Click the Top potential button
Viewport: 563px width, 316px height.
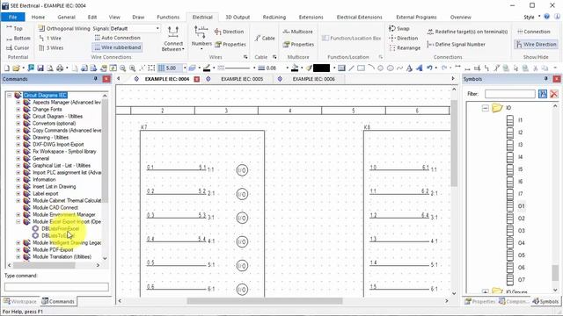(x=14, y=28)
